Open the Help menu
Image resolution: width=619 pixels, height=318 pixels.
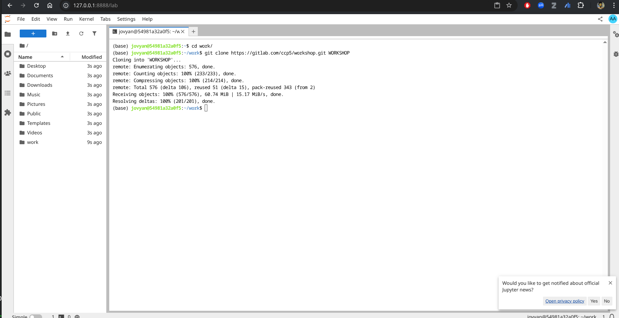147,19
